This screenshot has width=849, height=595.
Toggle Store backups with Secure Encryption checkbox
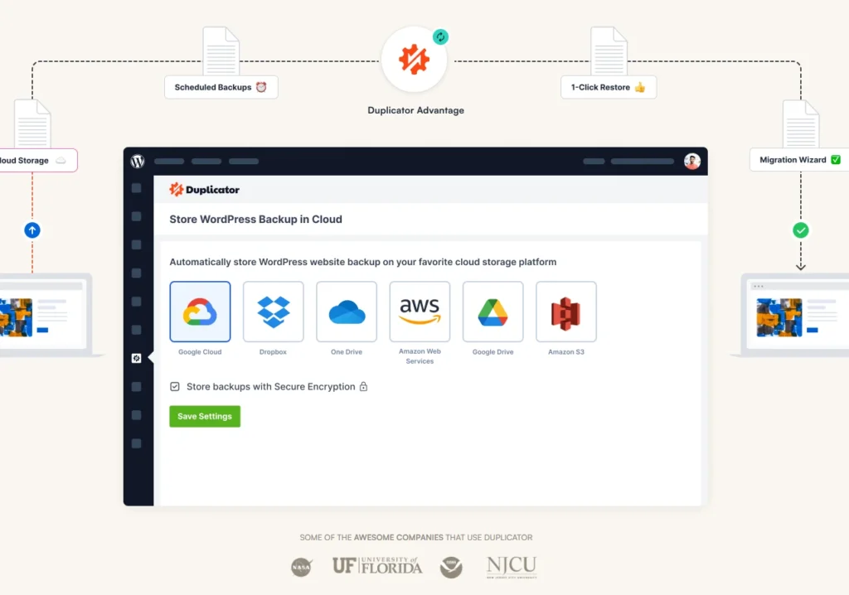[x=175, y=386]
